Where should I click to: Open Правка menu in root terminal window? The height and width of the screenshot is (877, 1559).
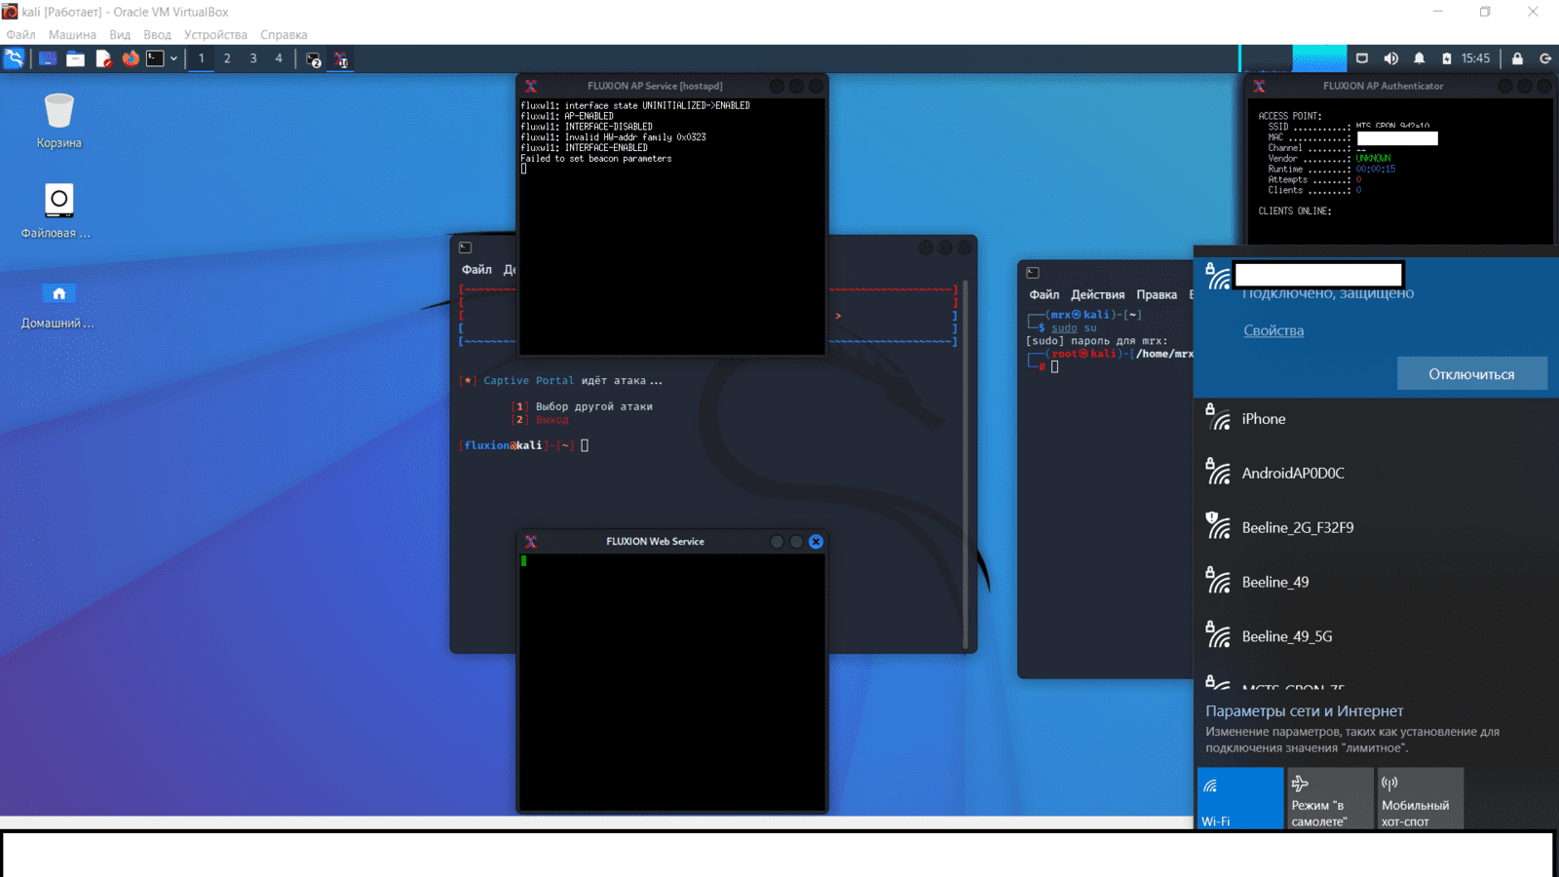1157,294
